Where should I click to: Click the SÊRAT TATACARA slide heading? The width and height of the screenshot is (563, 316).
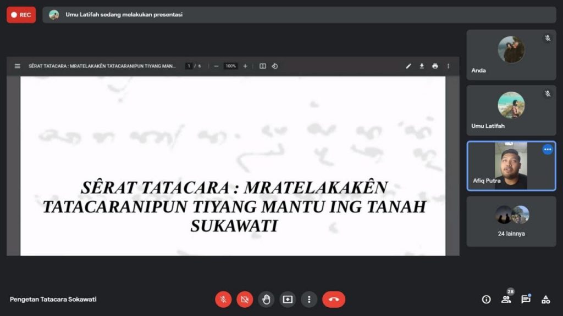(234, 207)
